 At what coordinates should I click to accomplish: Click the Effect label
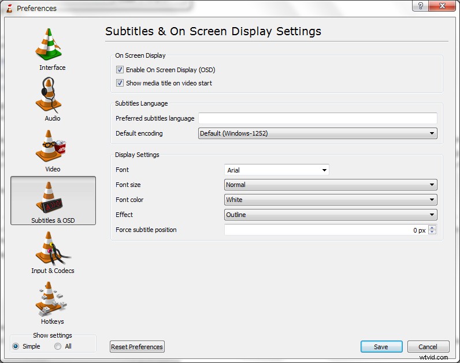(x=124, y=215)
